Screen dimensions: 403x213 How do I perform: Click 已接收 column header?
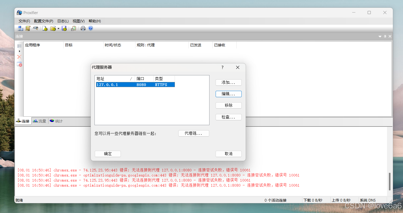225,45
